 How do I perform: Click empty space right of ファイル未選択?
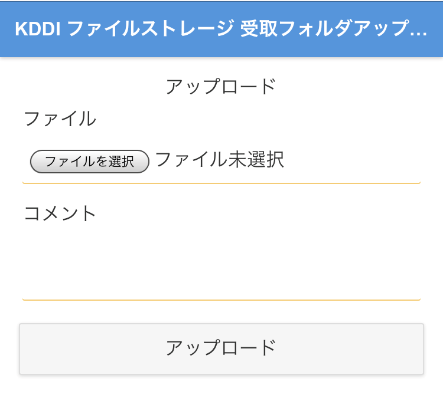[x=354, y=160]
